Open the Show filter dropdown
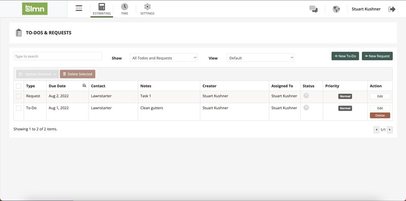 click(x=163, y=58)
